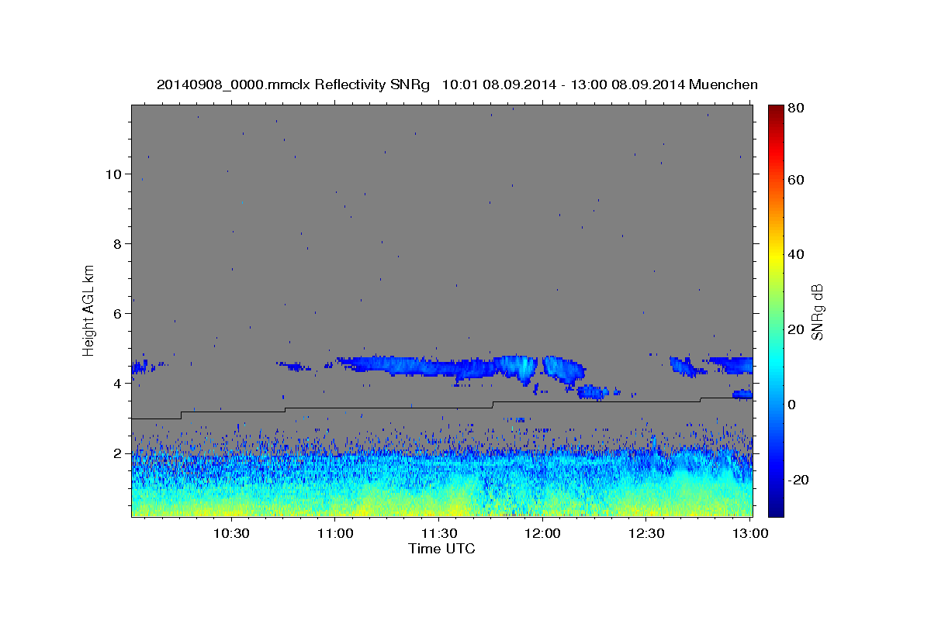
Task: Click the height axis label '6'
Action: tap(117, 314)
